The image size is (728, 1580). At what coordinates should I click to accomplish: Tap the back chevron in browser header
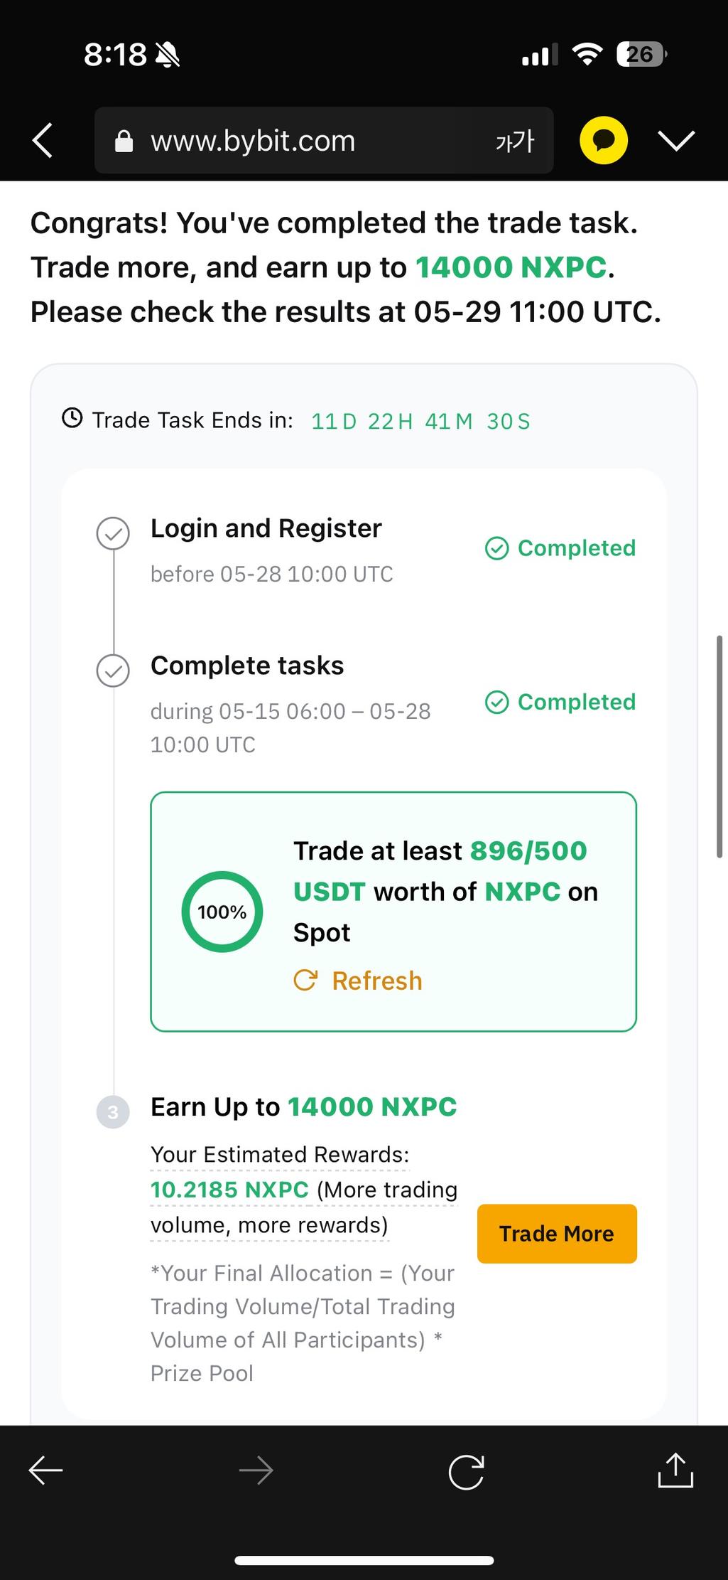click(43, 140)
